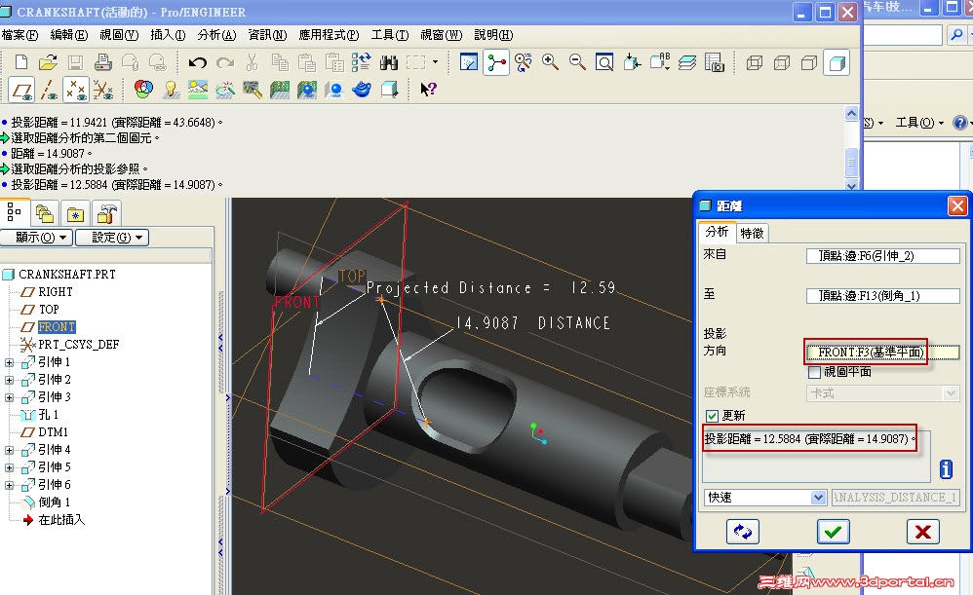Toggle datum plane display icon
Viewport: 973px width, 595px height.
(x=21, y=90)
